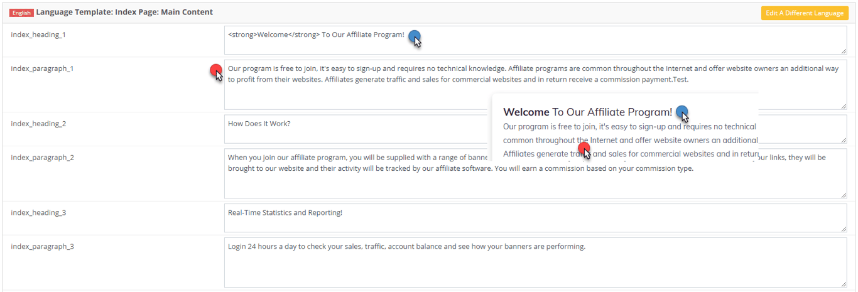Click the resize handle of index_paragraph_1 field
Screen dimensions: 858x292
pos(843,105)
